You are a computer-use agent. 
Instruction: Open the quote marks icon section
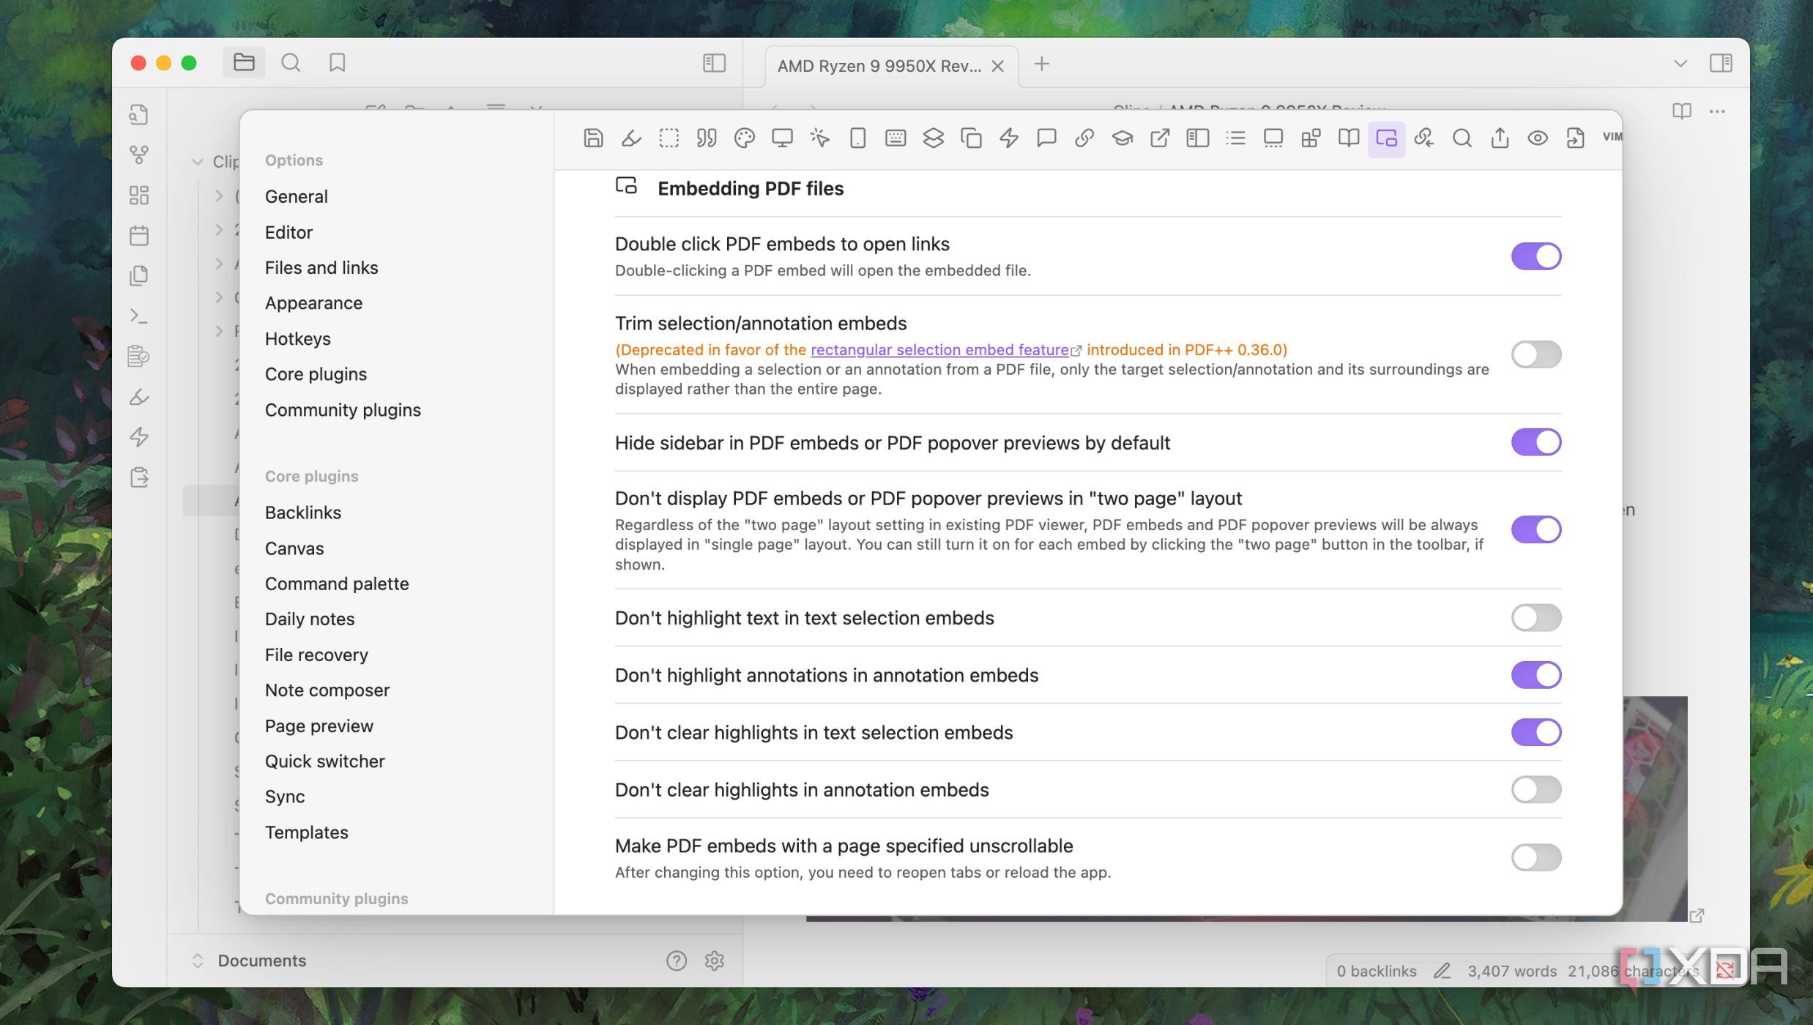click(x=707, y=138)
